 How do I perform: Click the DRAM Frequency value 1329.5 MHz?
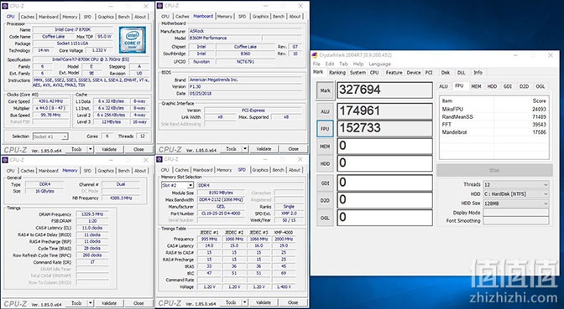click(92, 214)
